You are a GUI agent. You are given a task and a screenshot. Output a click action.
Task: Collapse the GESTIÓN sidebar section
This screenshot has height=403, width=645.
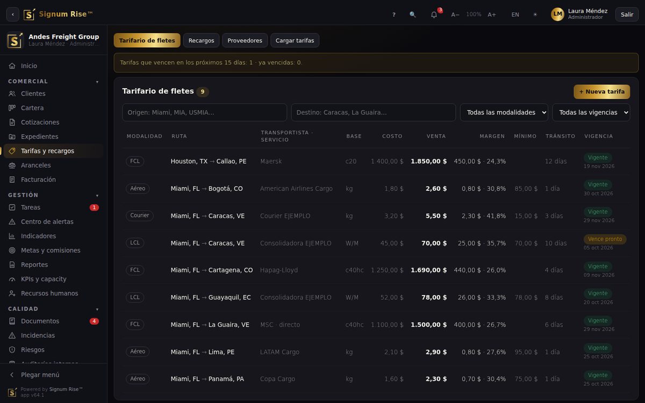(x=54, y=195)
